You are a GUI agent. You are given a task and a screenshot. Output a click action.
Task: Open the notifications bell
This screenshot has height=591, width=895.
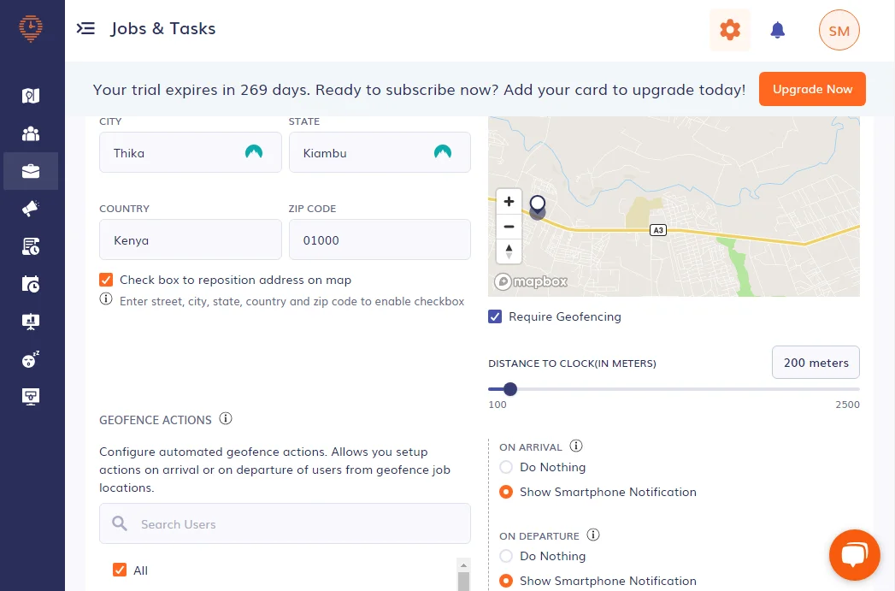coord(777,30)
